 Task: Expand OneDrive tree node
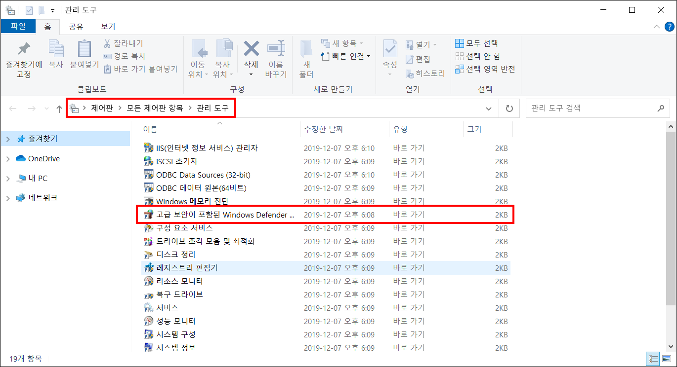point(8,159)
